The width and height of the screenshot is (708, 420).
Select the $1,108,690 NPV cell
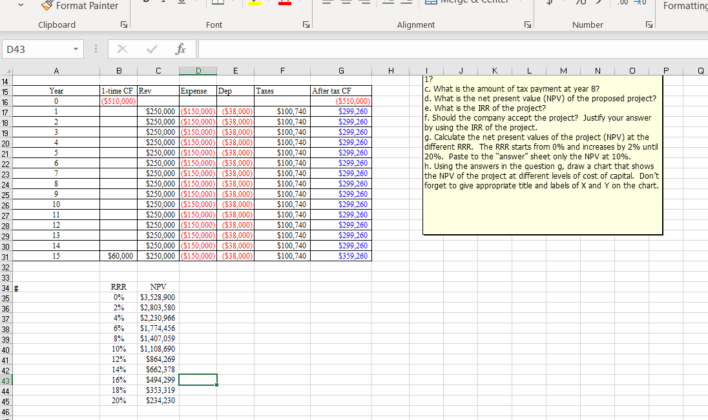point(158,349)
